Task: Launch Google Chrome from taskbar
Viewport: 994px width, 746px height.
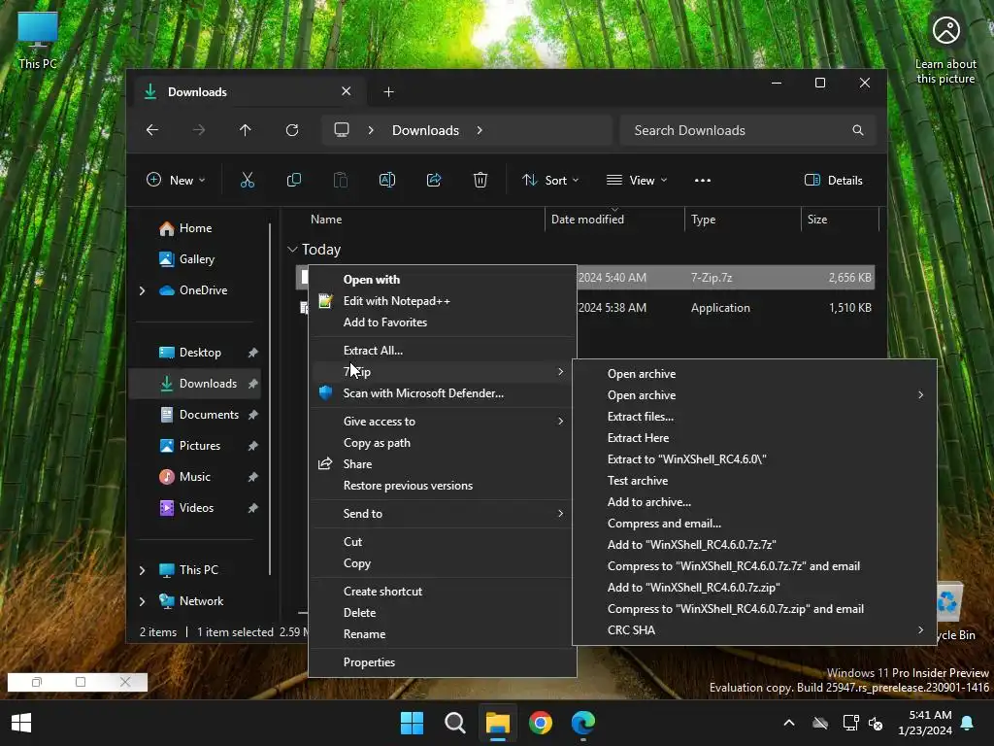Action: [x=540, y=723]
